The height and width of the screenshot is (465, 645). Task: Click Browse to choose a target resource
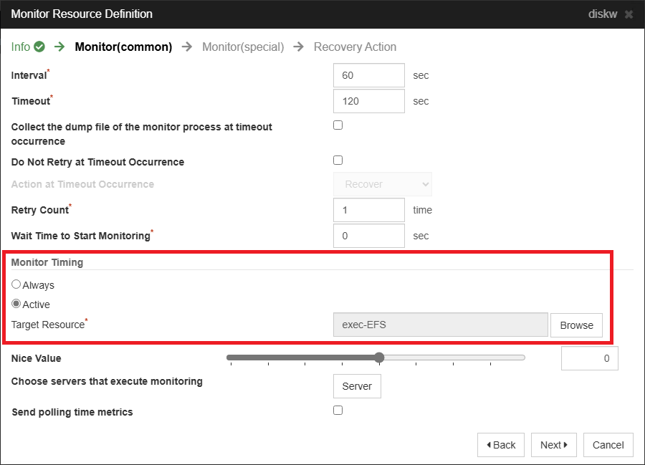tap(576, 325)
